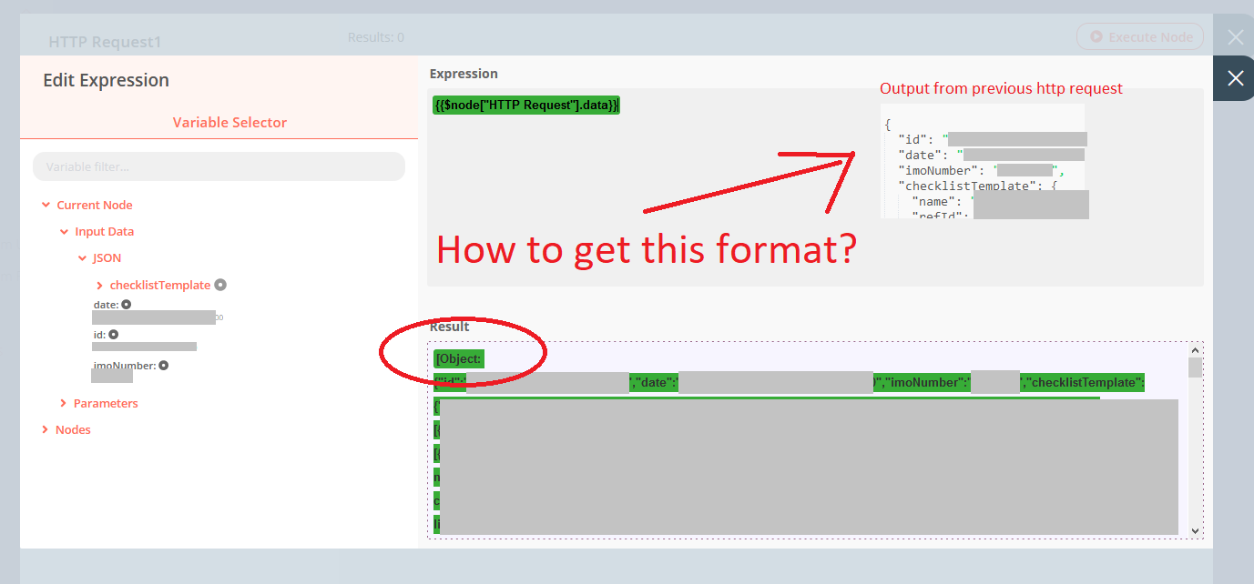The width and height of the screenshot is (1254, 584).
Task: Expand the checklistTemplate object
Action: pyautogui.click(x=99, y=285)
